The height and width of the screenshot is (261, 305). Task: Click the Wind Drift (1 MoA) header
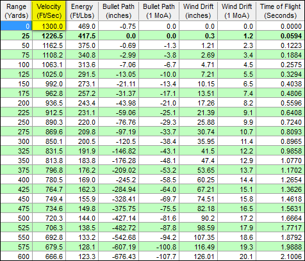tap(237, 11)
